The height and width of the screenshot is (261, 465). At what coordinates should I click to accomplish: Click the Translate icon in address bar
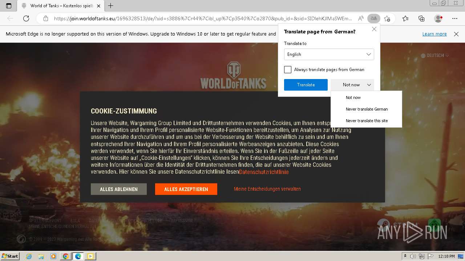373,18
